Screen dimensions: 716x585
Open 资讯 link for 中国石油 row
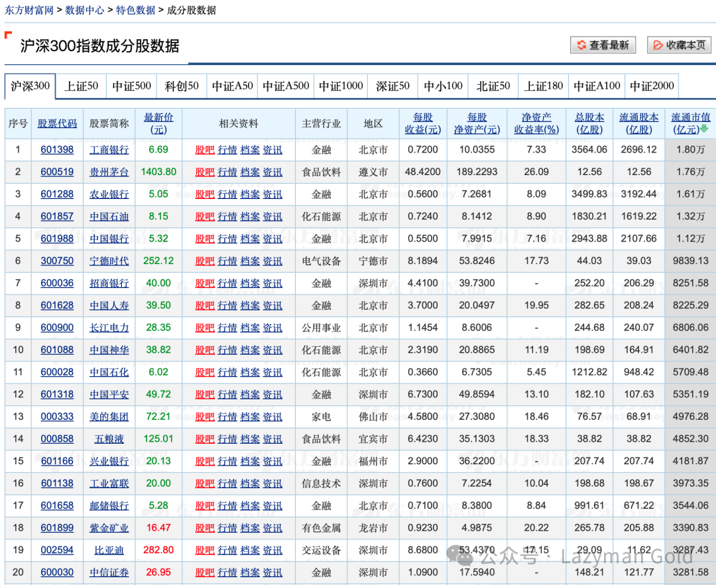[272, 216]
